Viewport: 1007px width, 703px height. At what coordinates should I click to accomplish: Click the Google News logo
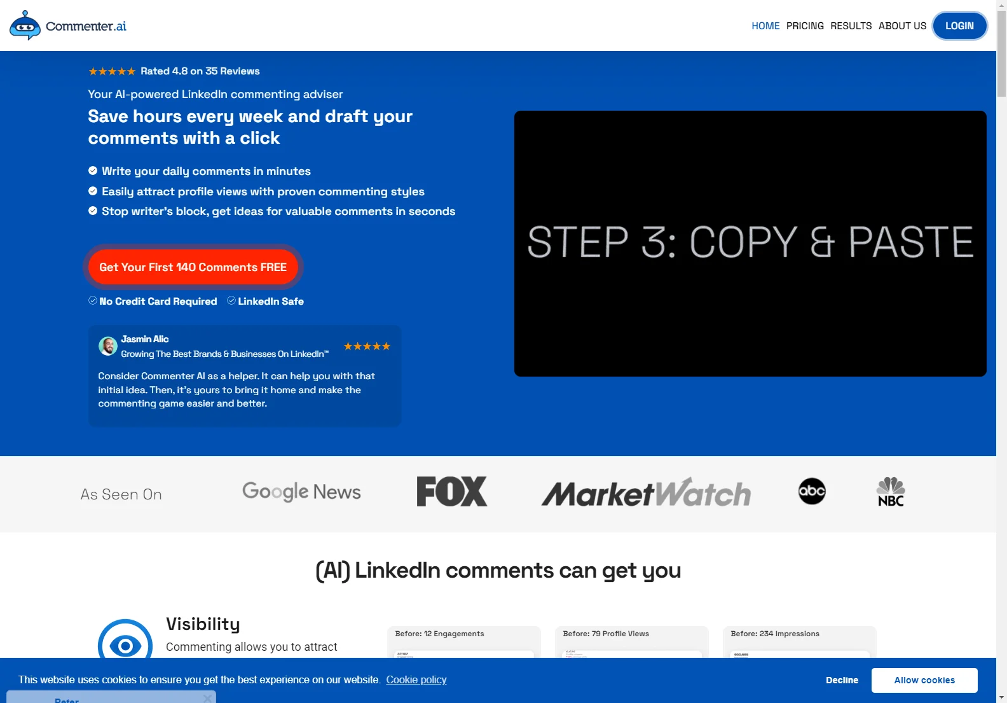301,492
